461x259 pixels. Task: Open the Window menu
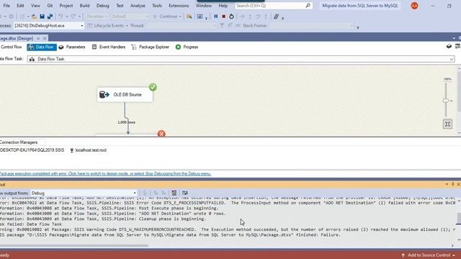point(203,6)
